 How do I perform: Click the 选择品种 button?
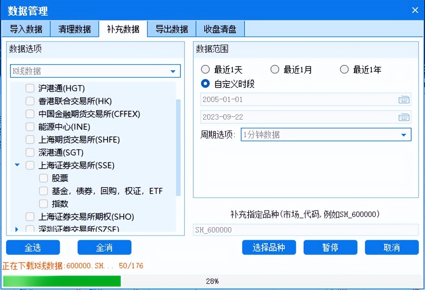pos(269,247)
